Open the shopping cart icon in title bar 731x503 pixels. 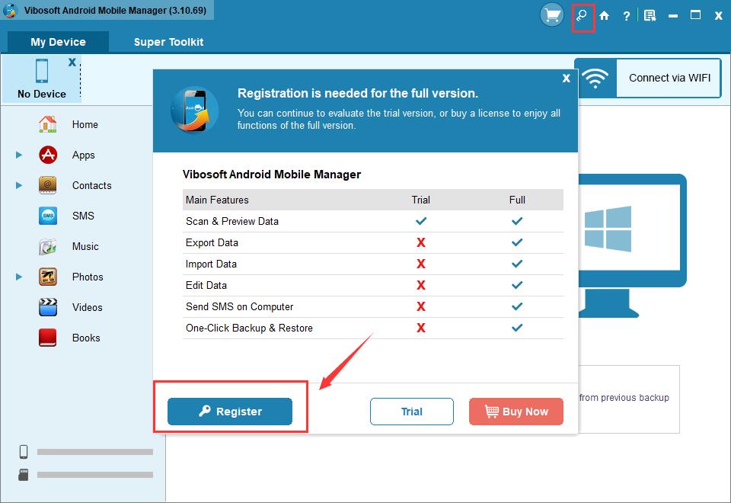click(551, 15)
